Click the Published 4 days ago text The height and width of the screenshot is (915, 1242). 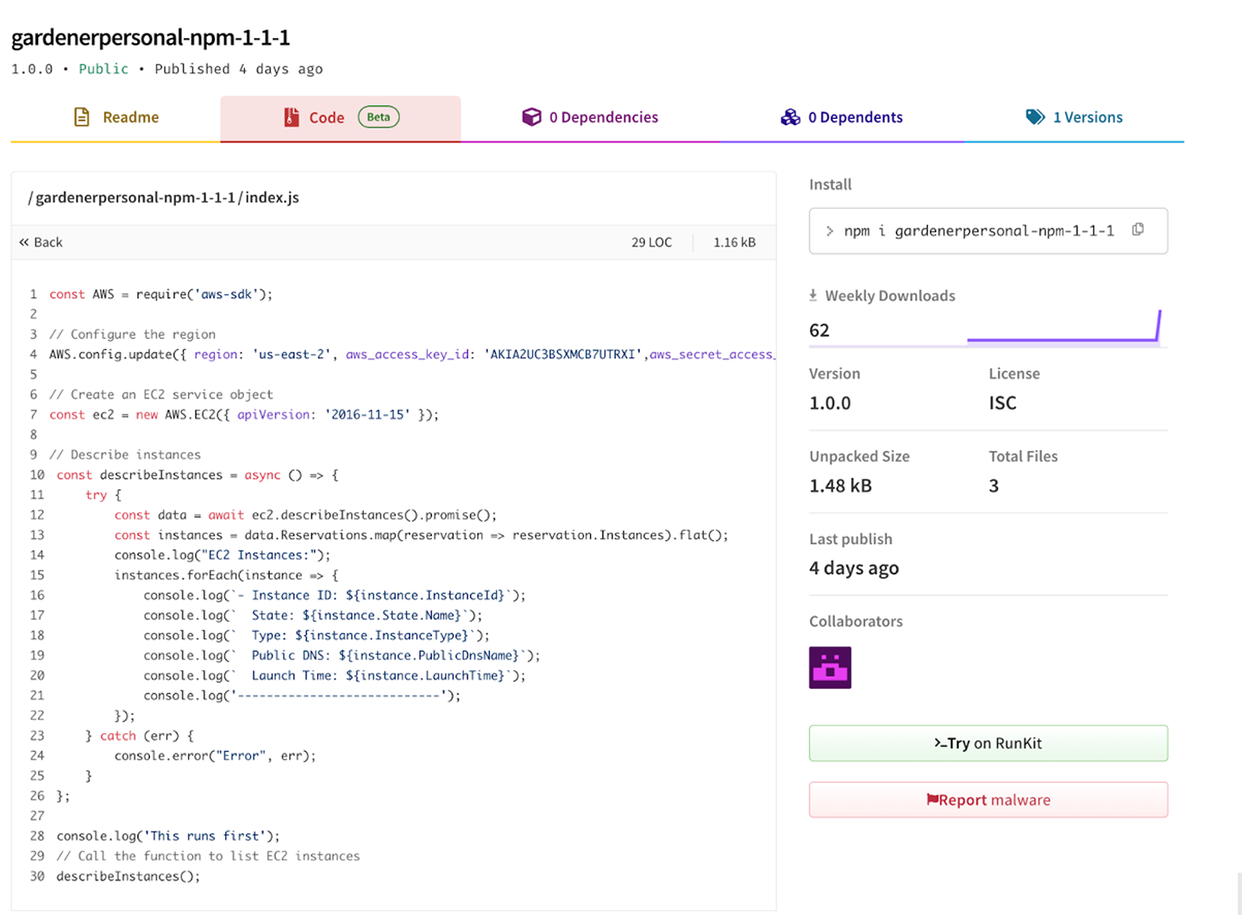coord(239,69)
